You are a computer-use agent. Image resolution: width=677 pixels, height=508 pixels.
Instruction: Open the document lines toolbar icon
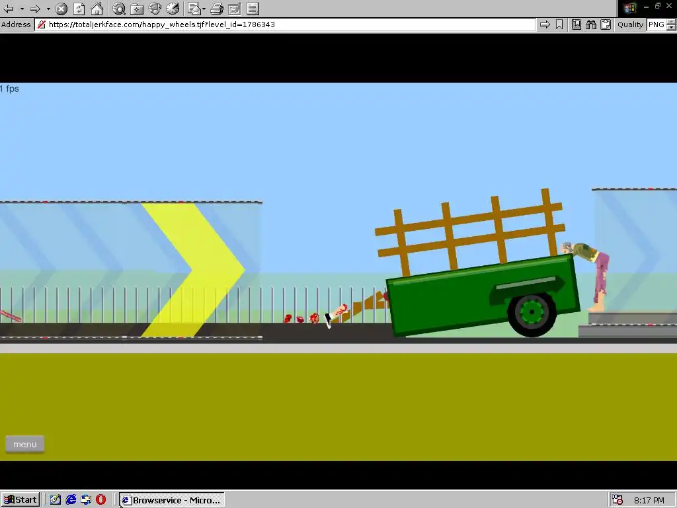[x=253, y=9]
